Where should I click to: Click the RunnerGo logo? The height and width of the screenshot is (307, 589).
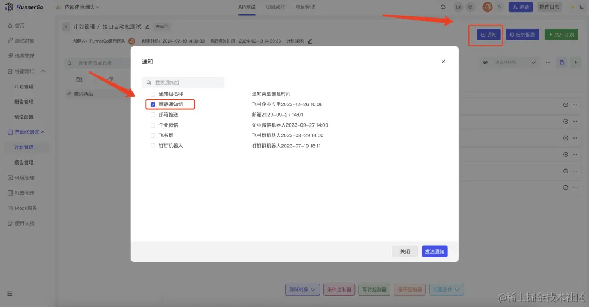click(24, 7)
